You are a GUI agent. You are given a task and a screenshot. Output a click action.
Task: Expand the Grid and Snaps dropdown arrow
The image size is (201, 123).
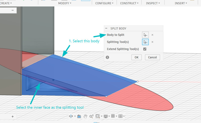point(116,116)
